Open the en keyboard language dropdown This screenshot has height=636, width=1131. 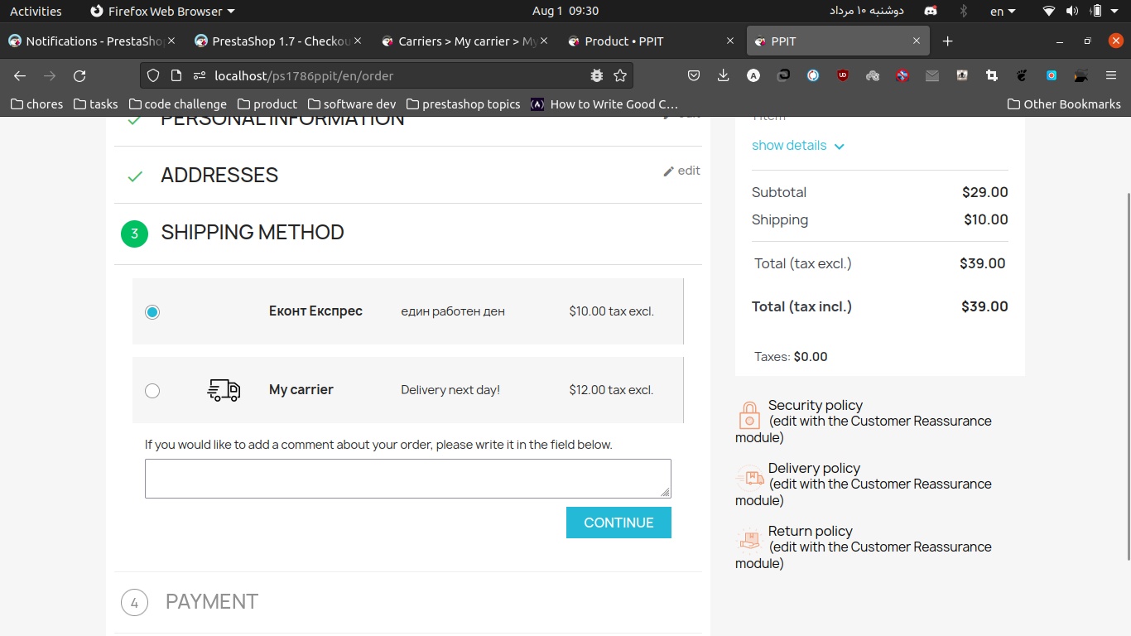[1003, 11]
